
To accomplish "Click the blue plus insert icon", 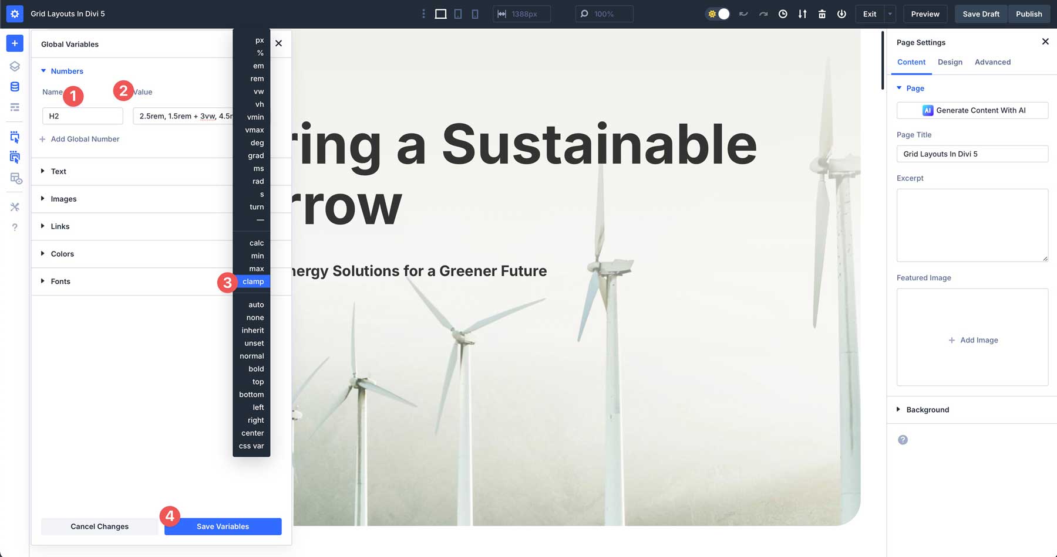I will (15, 43).
